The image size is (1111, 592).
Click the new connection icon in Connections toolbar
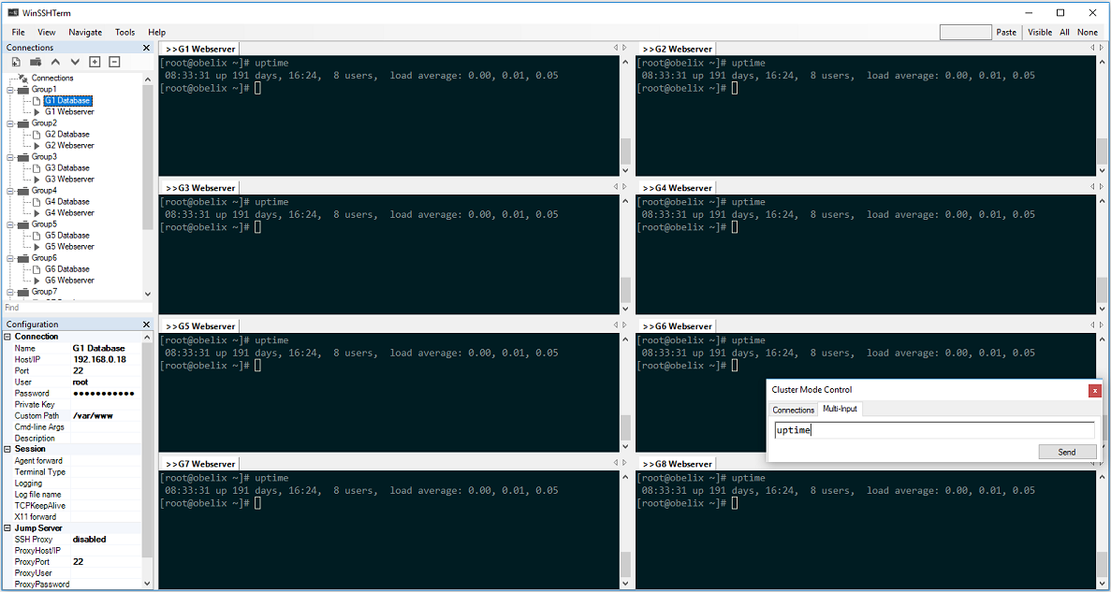tap(16, 63)
